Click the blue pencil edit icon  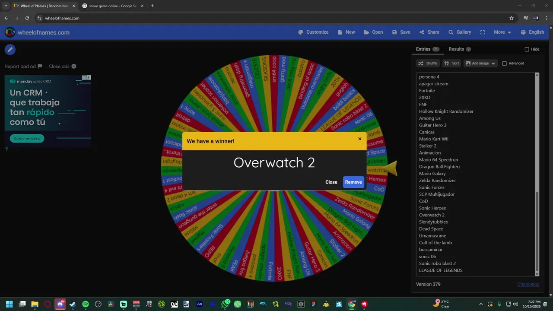tap(10, 50)
